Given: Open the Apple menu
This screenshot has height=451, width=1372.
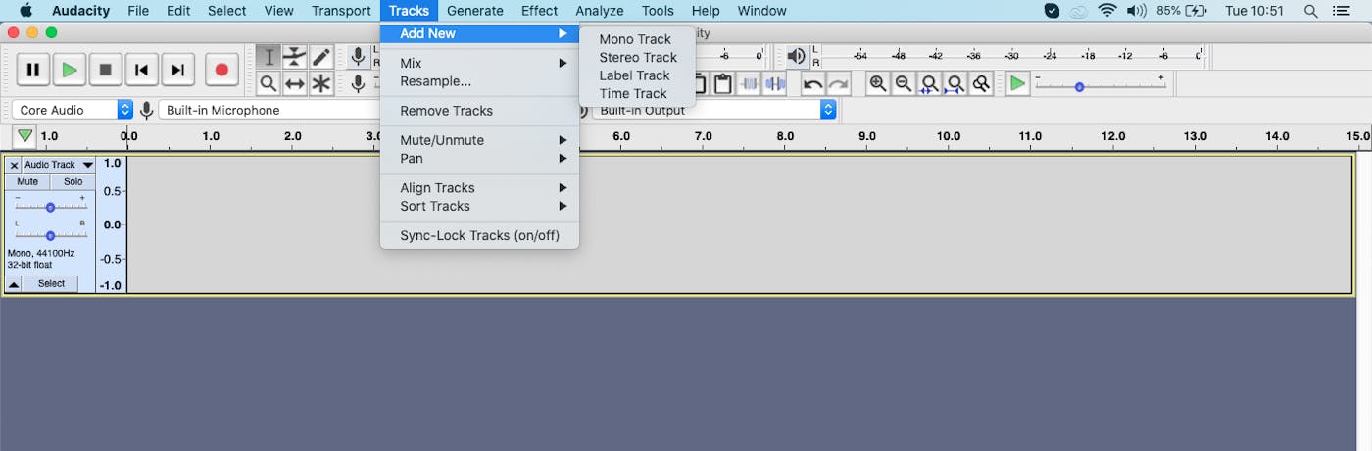Looking at the screenshot, I should pos(25,11).
